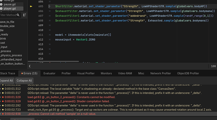Viewport: 217px width, 120px height.
Task: Click the yellow execution arrow at line 605
Action: click(31, 6)
